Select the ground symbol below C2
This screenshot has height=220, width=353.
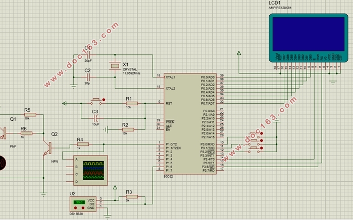73,87
